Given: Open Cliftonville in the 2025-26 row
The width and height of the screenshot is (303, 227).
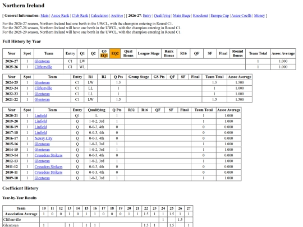Looking at the screenshot, I should pos(43,67).
